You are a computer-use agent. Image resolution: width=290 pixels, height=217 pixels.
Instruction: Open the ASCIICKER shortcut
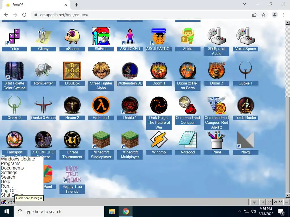pyautogui.click(x=130, y=36)
